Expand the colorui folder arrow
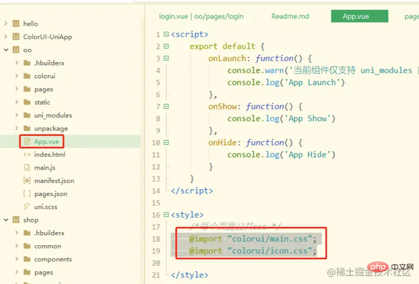The image size is (419, 284). [x=17, y=76]
